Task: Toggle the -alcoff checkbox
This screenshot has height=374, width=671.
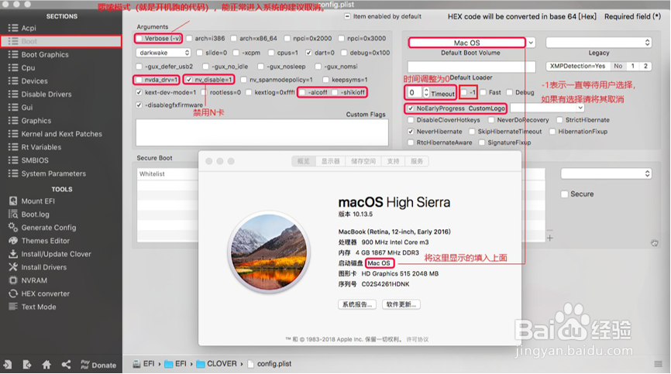Action: click(x=302, y=92)
